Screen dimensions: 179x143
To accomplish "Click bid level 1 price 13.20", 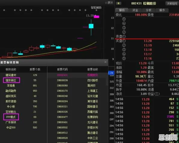I will (148, 41).
